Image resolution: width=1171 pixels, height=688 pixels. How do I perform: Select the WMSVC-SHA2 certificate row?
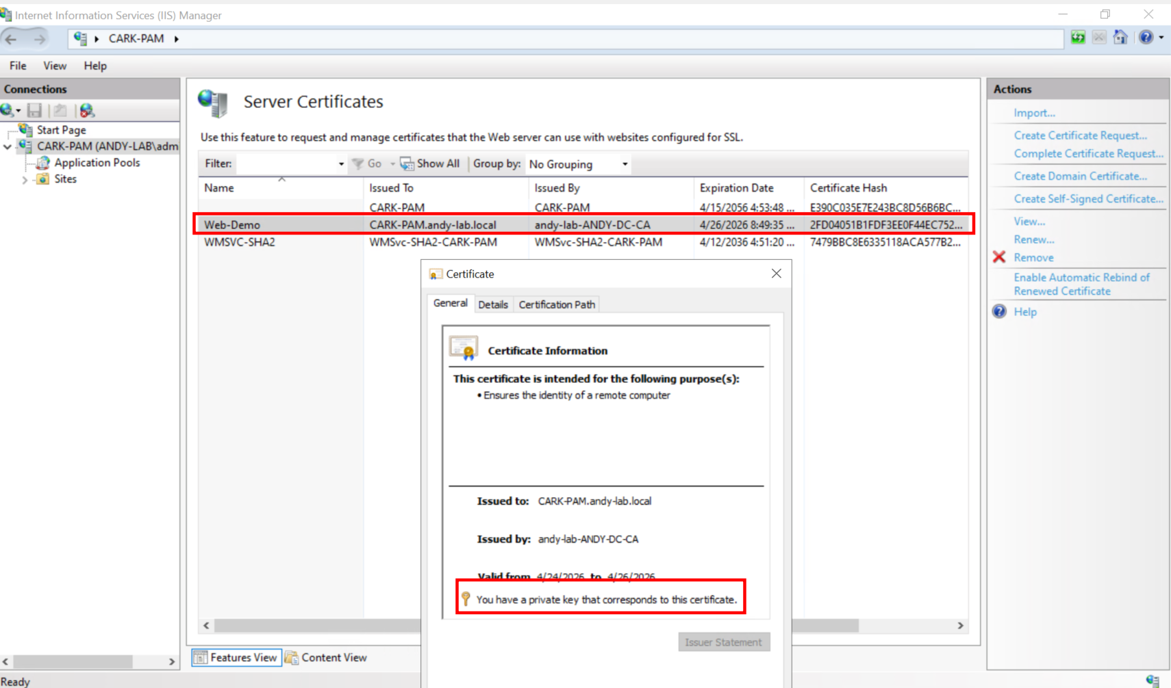[240, 242]
